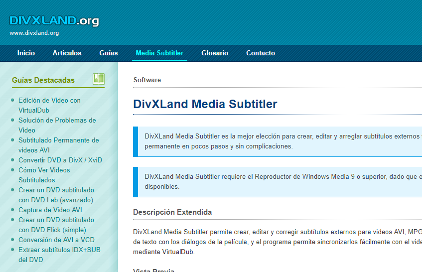
Task: Select the Media Subtitler nav tab
Action: click(159, 53)
